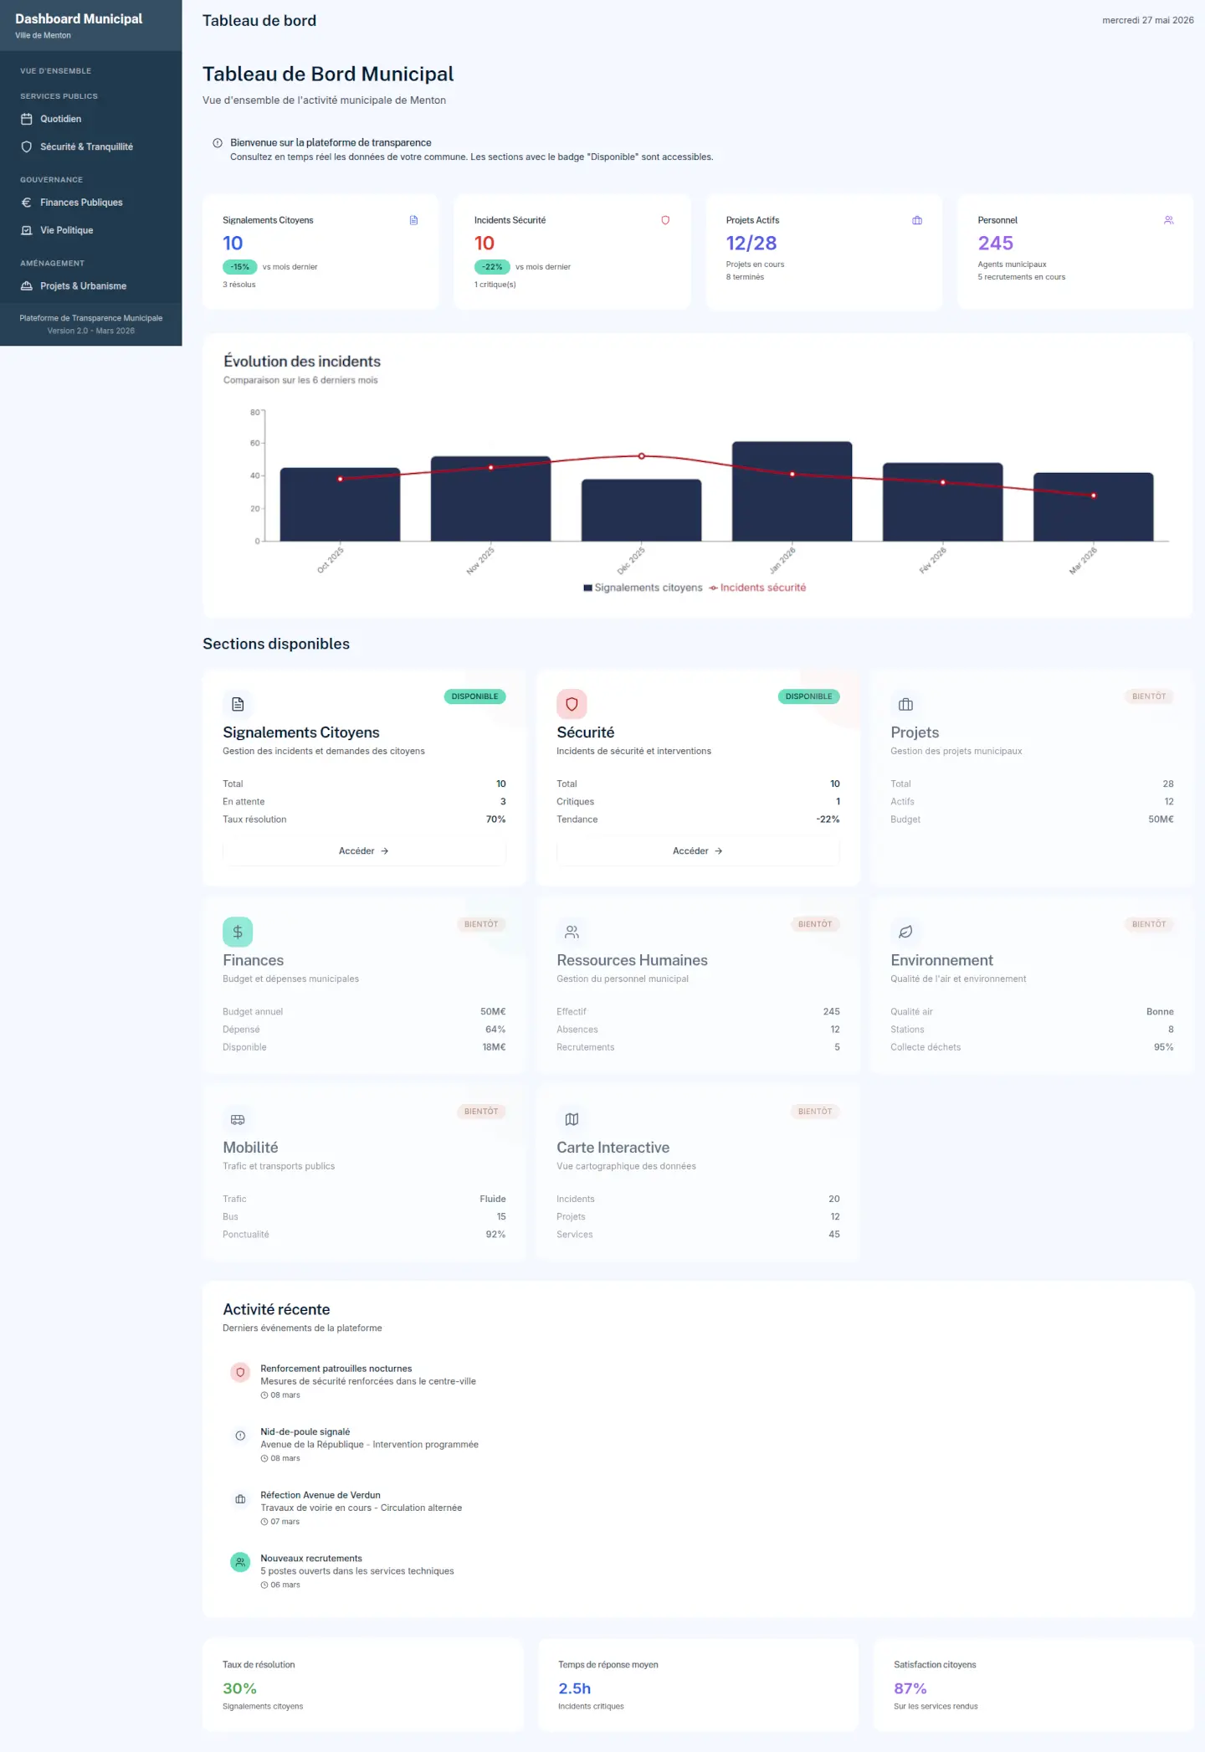The image size is (1205, 1752).
Task: Click the 12/28 Projets Actifs value
Action: 751,244
